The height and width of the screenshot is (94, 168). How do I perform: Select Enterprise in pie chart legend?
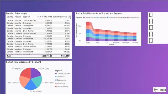60,77
